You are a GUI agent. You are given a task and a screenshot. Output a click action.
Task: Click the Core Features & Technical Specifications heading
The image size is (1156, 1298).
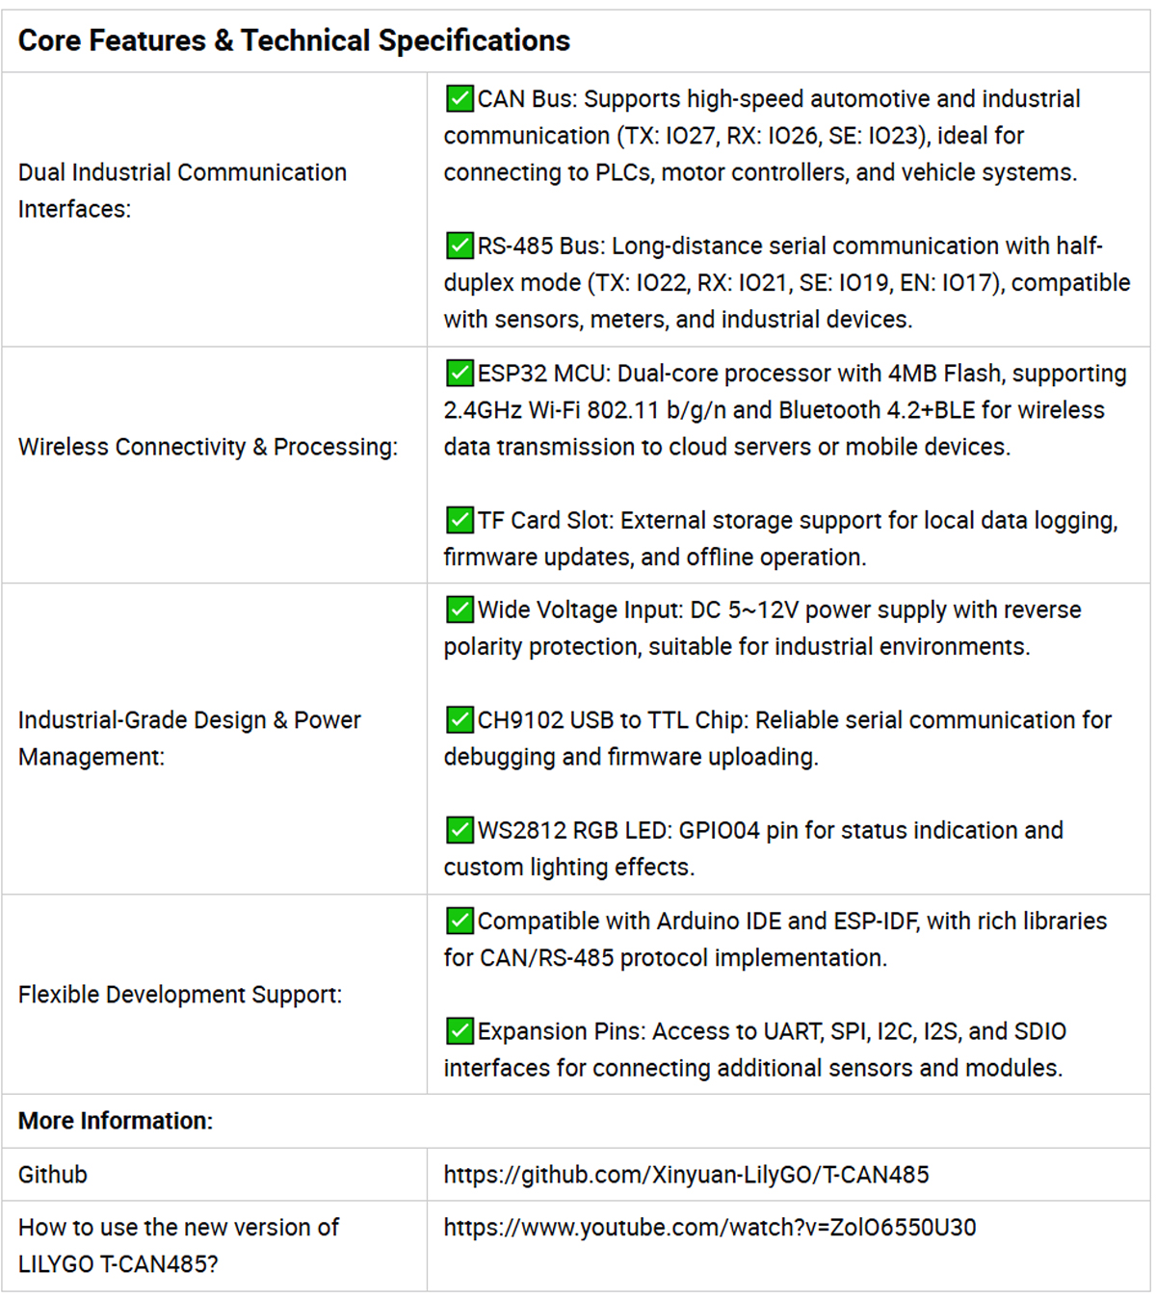pyautogui.click(x=294, y=40)
